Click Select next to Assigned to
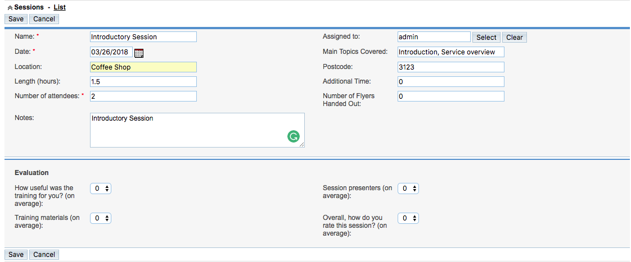Image resolution: width=631 pixels, height=262 pixels. click(486, 38)
